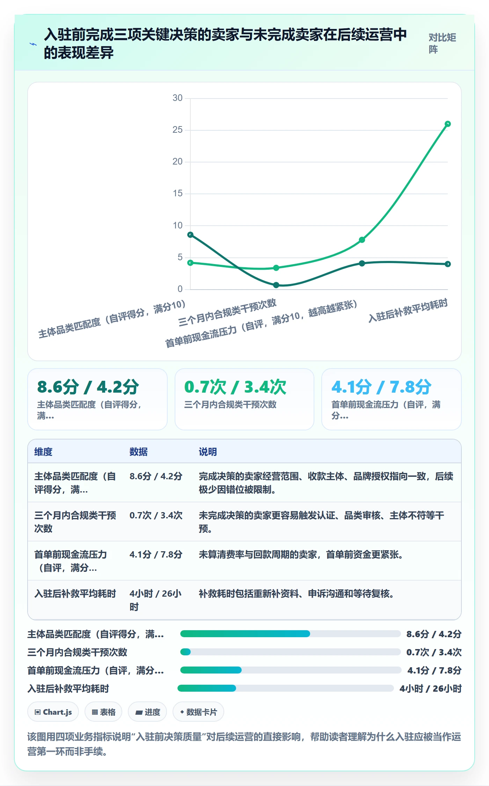Screen dimensions: 489x786
Task: Click the footer caption starting 该图用四项业务指标
Action: tap(244, 744)
